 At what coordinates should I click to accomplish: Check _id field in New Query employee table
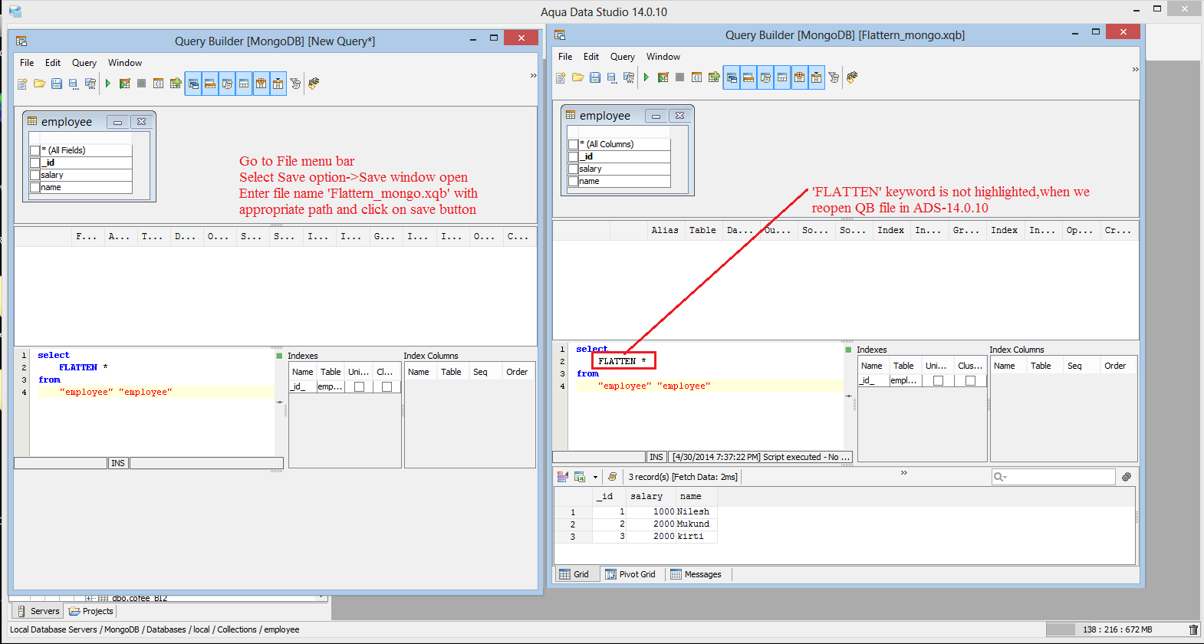coord(35,163)
